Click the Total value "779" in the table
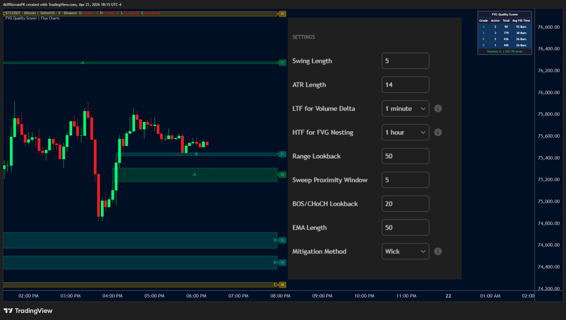Screen dimensions: 566x320 506,33
